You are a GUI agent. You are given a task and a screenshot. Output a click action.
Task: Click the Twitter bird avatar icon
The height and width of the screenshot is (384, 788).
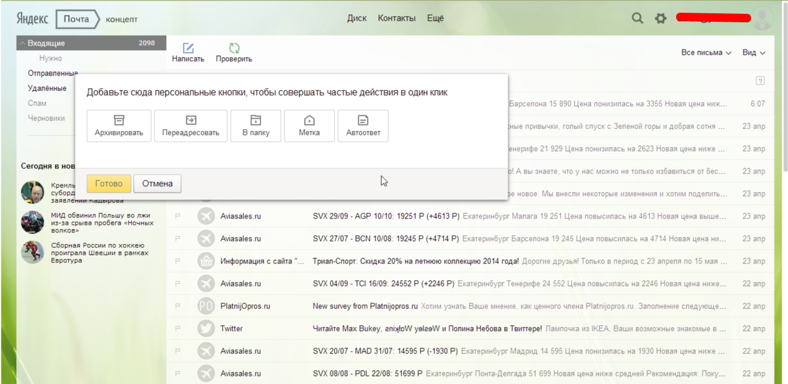tap(206, 329)
